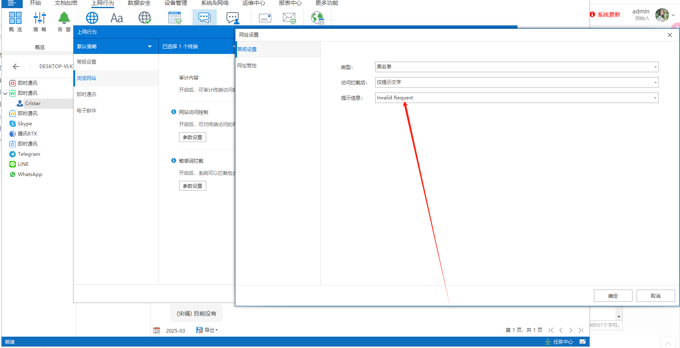Switch to the 文档加密 ribbon tab
Image resolution: width=680 pixels, height=348 pixels.
66,3
